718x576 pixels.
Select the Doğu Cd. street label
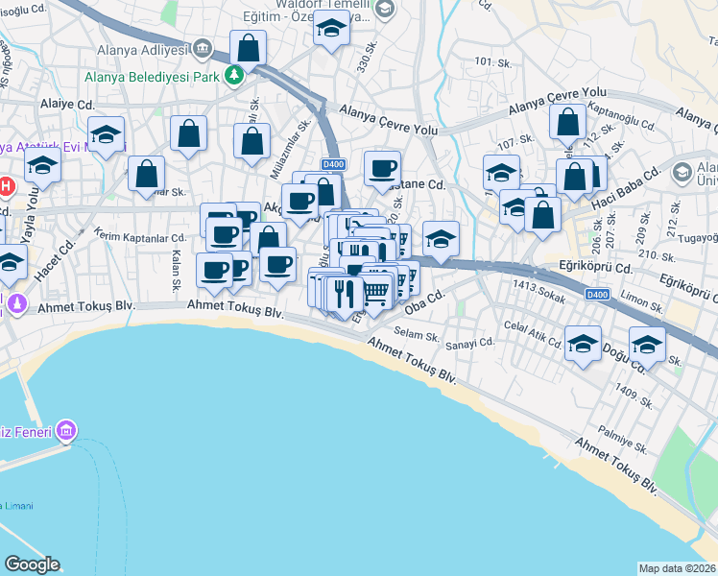624,359
